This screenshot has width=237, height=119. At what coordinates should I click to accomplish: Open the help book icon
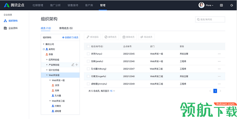221,5
